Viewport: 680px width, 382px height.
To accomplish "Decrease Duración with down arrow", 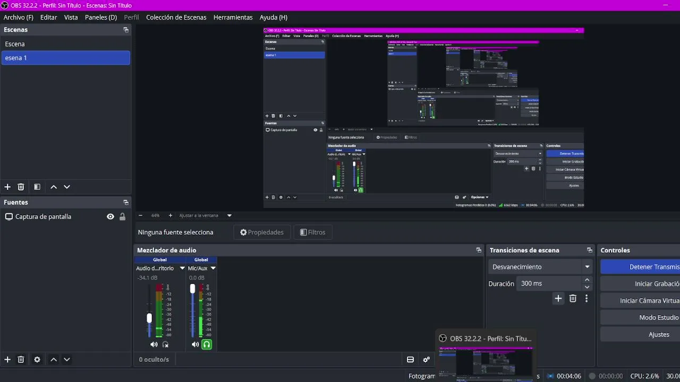I will click(x=587, y=287).
